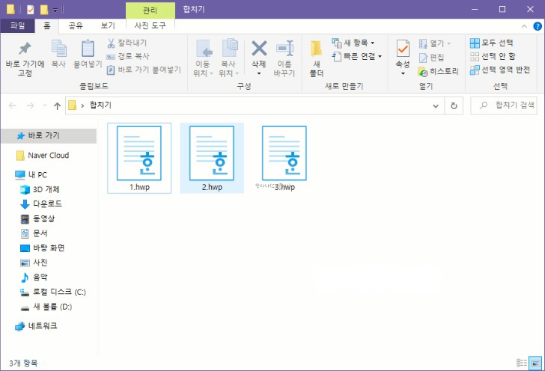Expand the New Item dropdown
Screen dimensions: 545x371
click(x=356, y=43)
